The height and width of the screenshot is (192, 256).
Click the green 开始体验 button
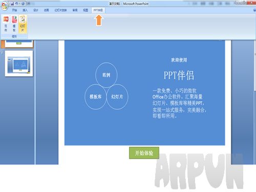pyautogui.click(x=144, y=153)
